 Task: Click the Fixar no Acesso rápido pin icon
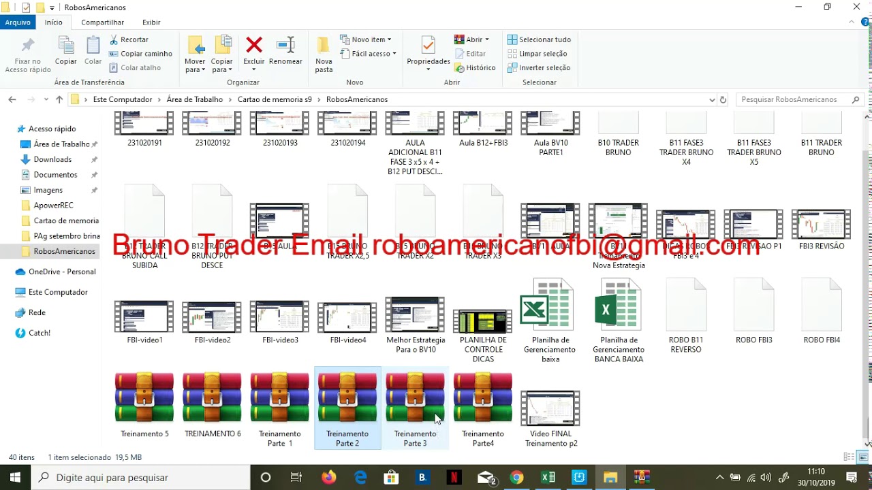point(28,46)
